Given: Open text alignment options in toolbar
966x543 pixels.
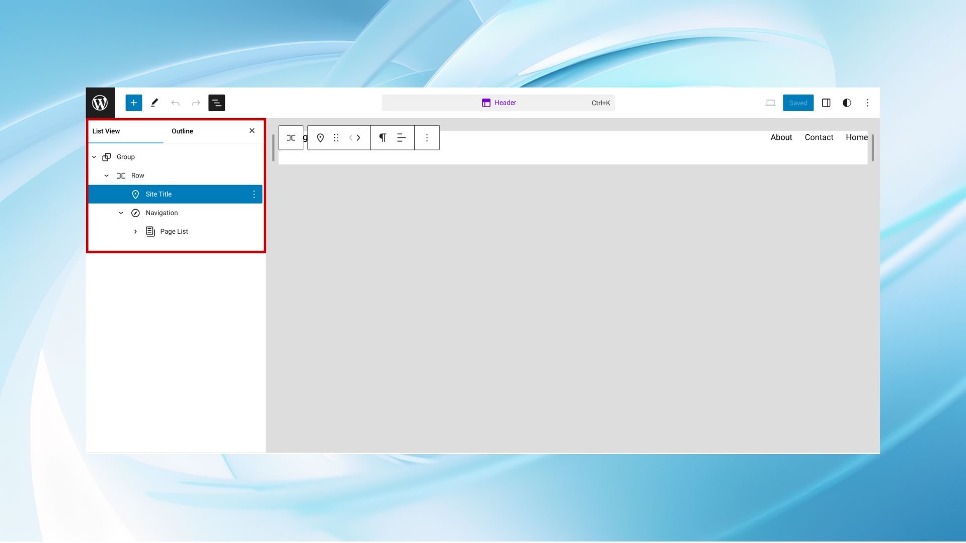Looking at the screenshot, I should tap(401, 138).
